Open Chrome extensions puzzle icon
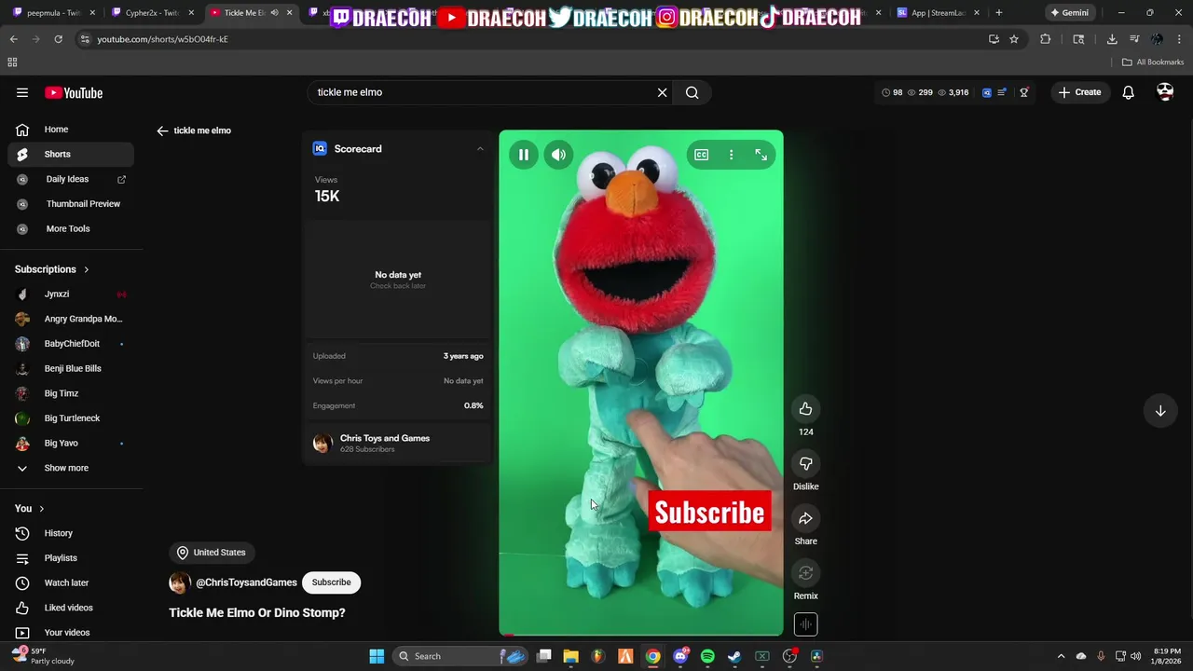The width and height of the screenshot is (1193, 671). pos(1045,39)
